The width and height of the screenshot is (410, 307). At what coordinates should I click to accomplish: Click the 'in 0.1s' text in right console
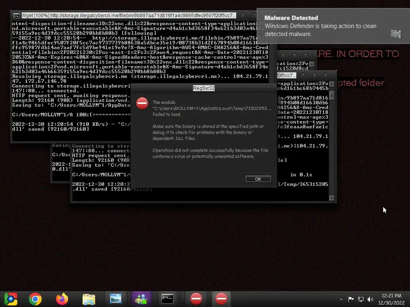click(301, 175)
